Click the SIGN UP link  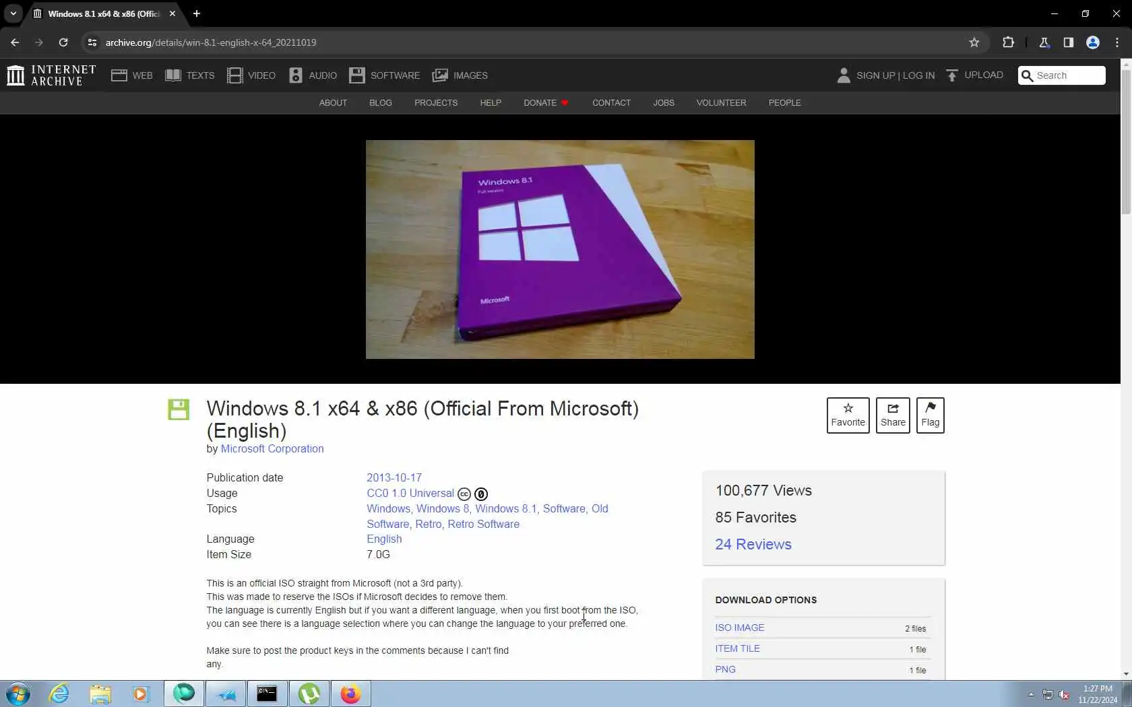[x=875, y=75]
